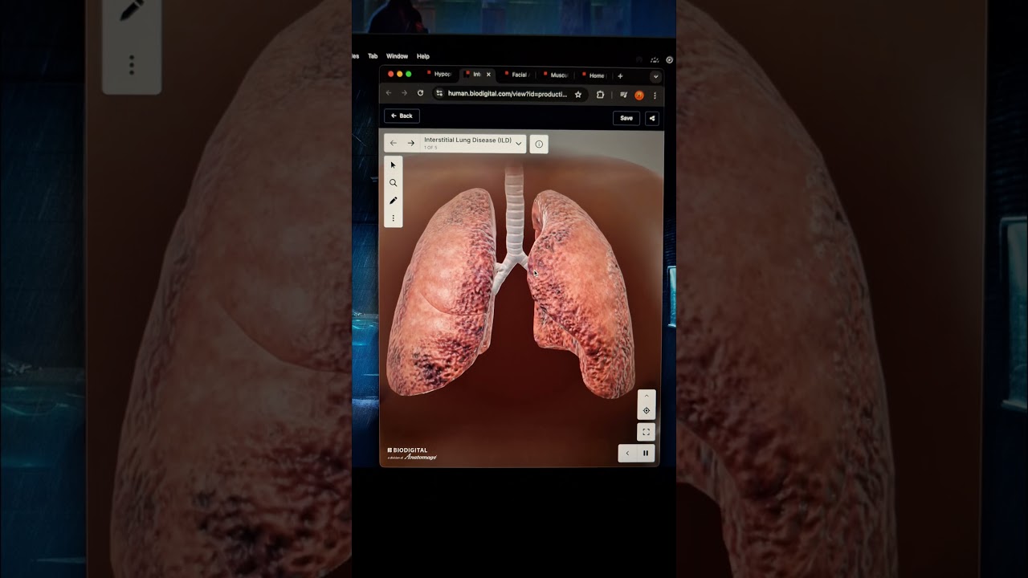This screenshot has width=1028, height=578.
Task: Open Chrome three-dot menu
Action: click(655, 95)
